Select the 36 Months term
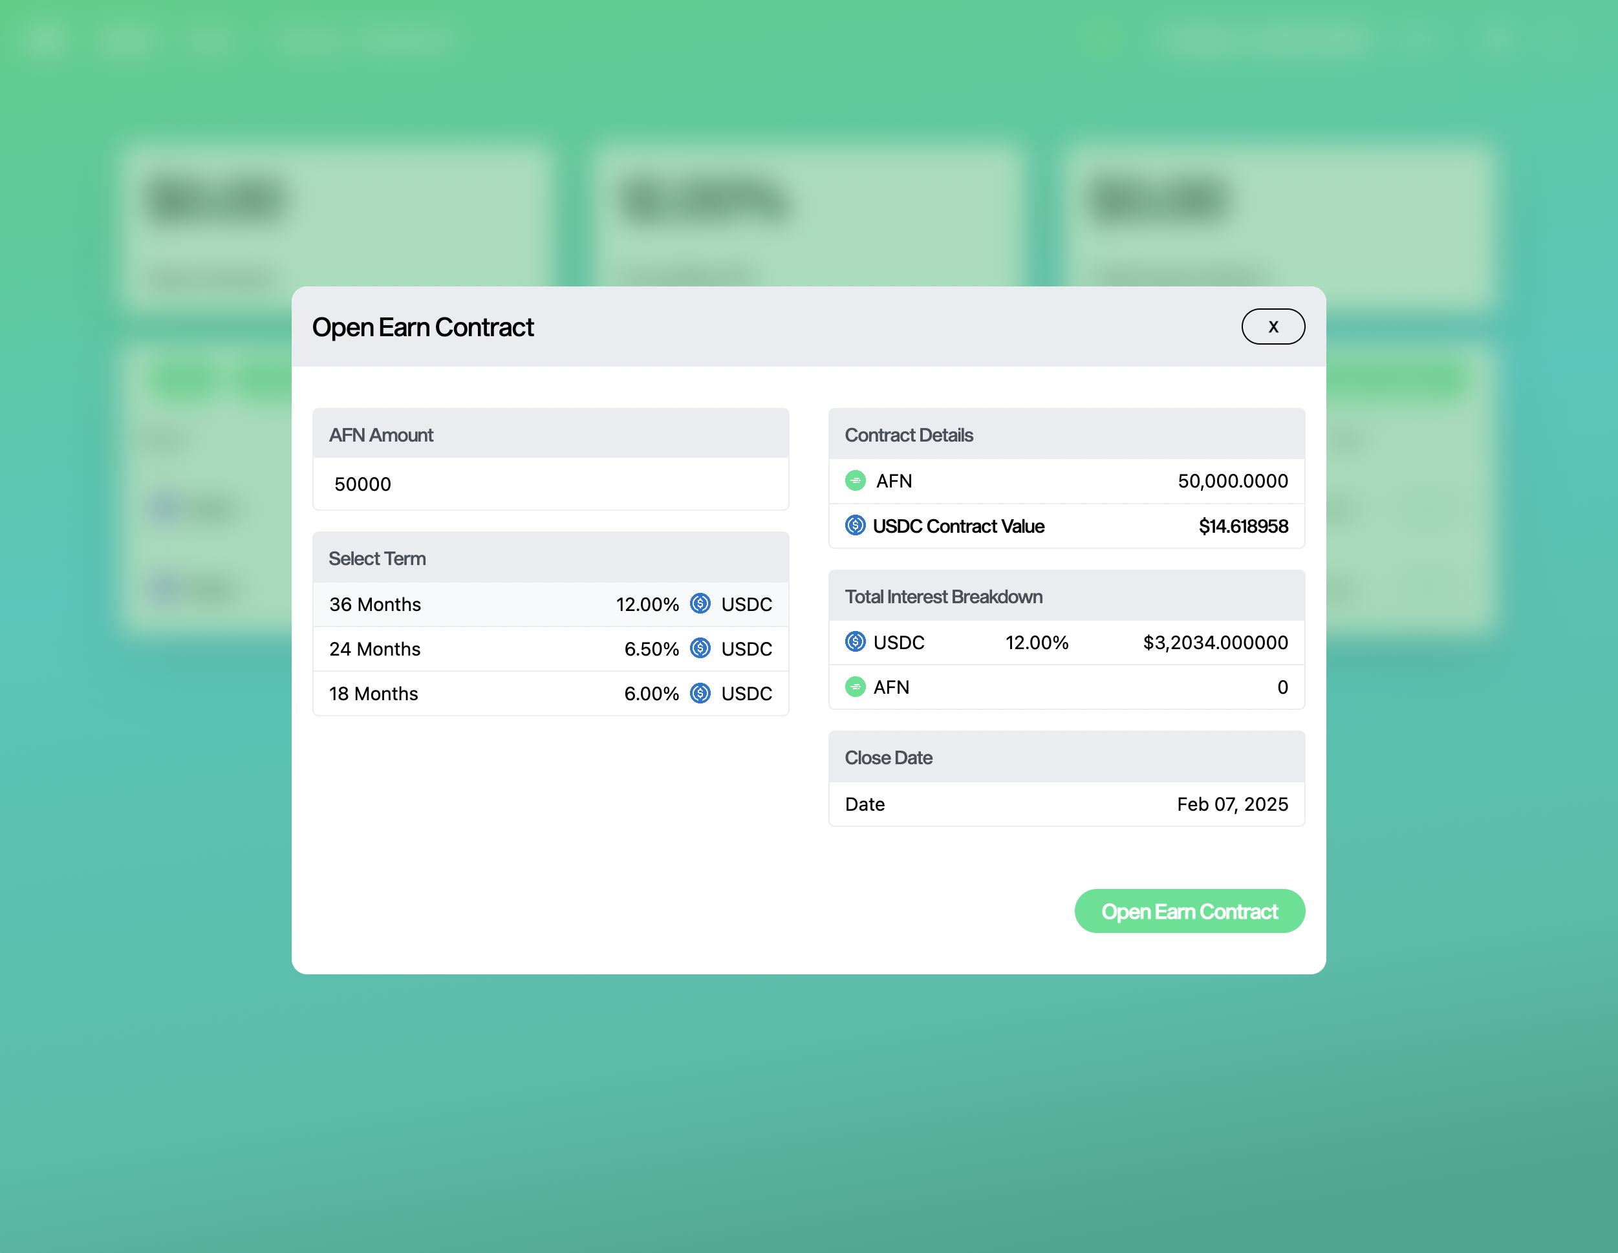 pos(375,605)
